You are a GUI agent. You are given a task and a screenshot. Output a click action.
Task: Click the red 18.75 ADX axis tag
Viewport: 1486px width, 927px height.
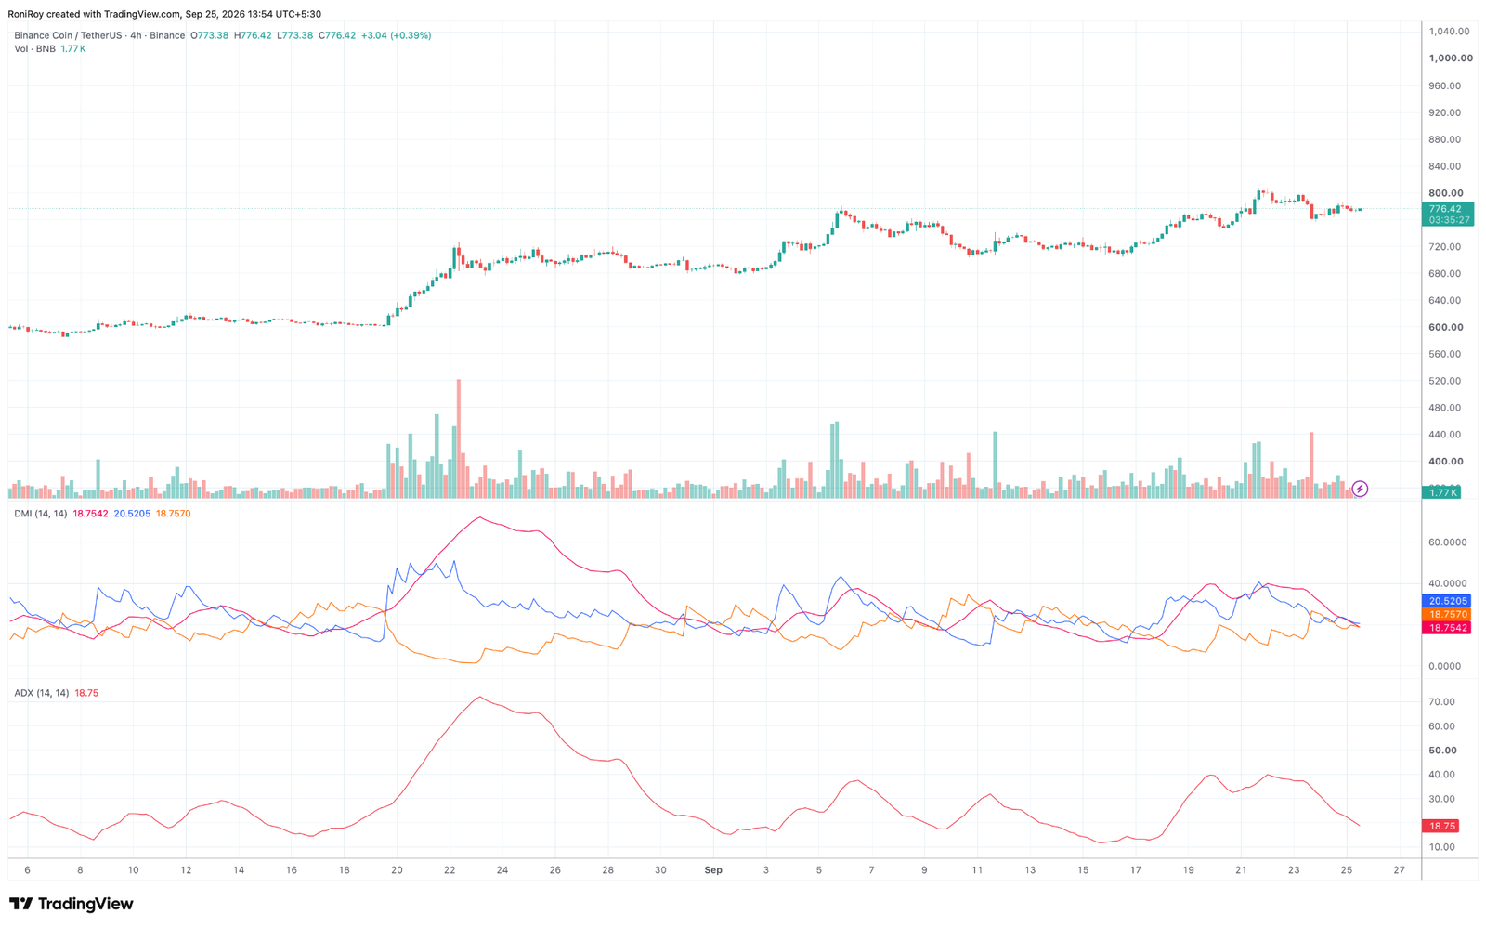pos(1440,826)
